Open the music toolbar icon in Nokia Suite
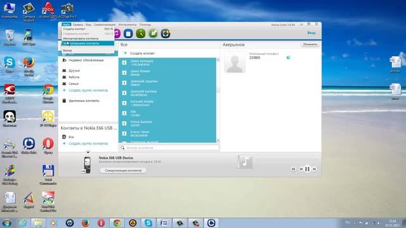 pyautogui.click(x=117, y=34)
